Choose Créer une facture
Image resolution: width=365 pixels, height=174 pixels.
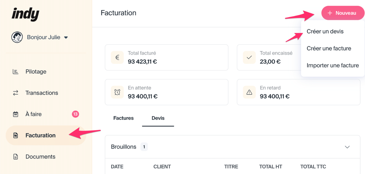329,48
